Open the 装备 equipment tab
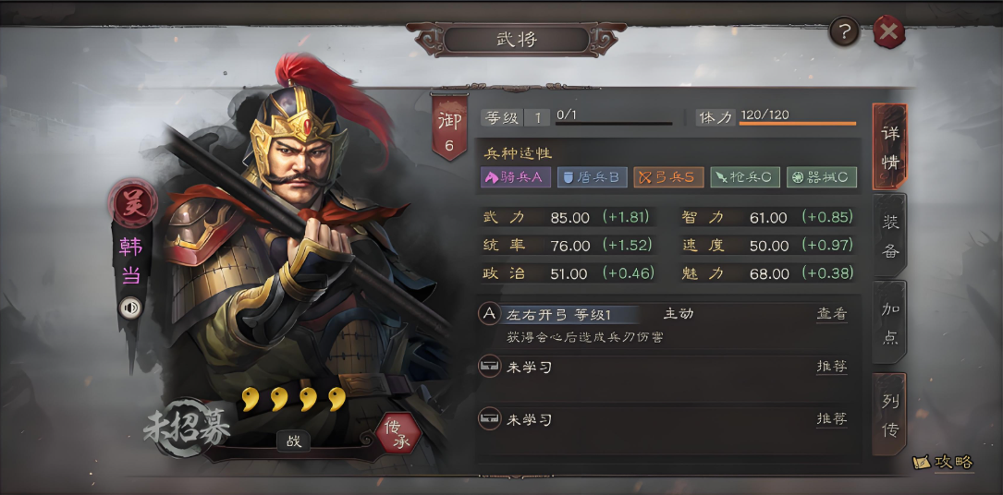This screenshot has width=1003, height=495. tap(890, 235)
